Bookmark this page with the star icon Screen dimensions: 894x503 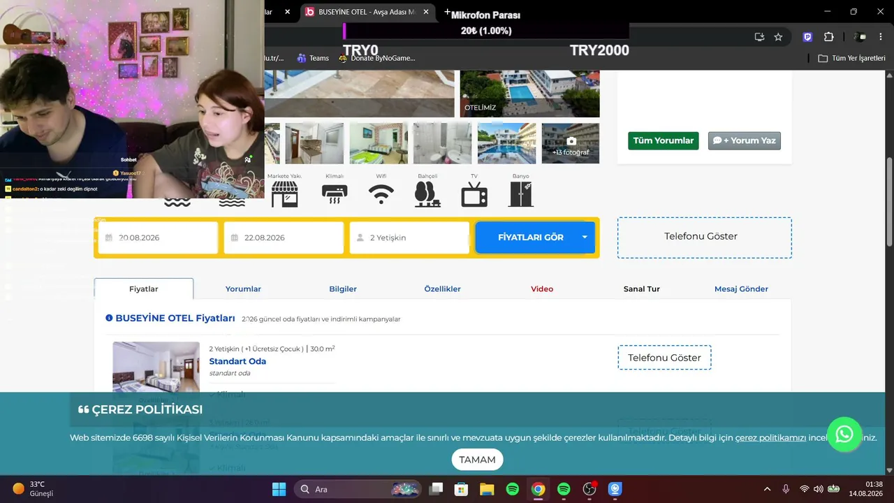778,37
